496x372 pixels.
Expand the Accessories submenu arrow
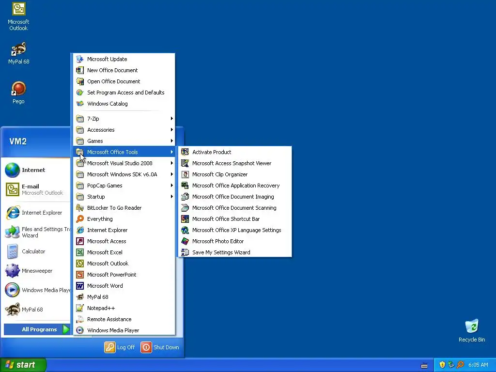pyautogui.click(x=172, y=130)
